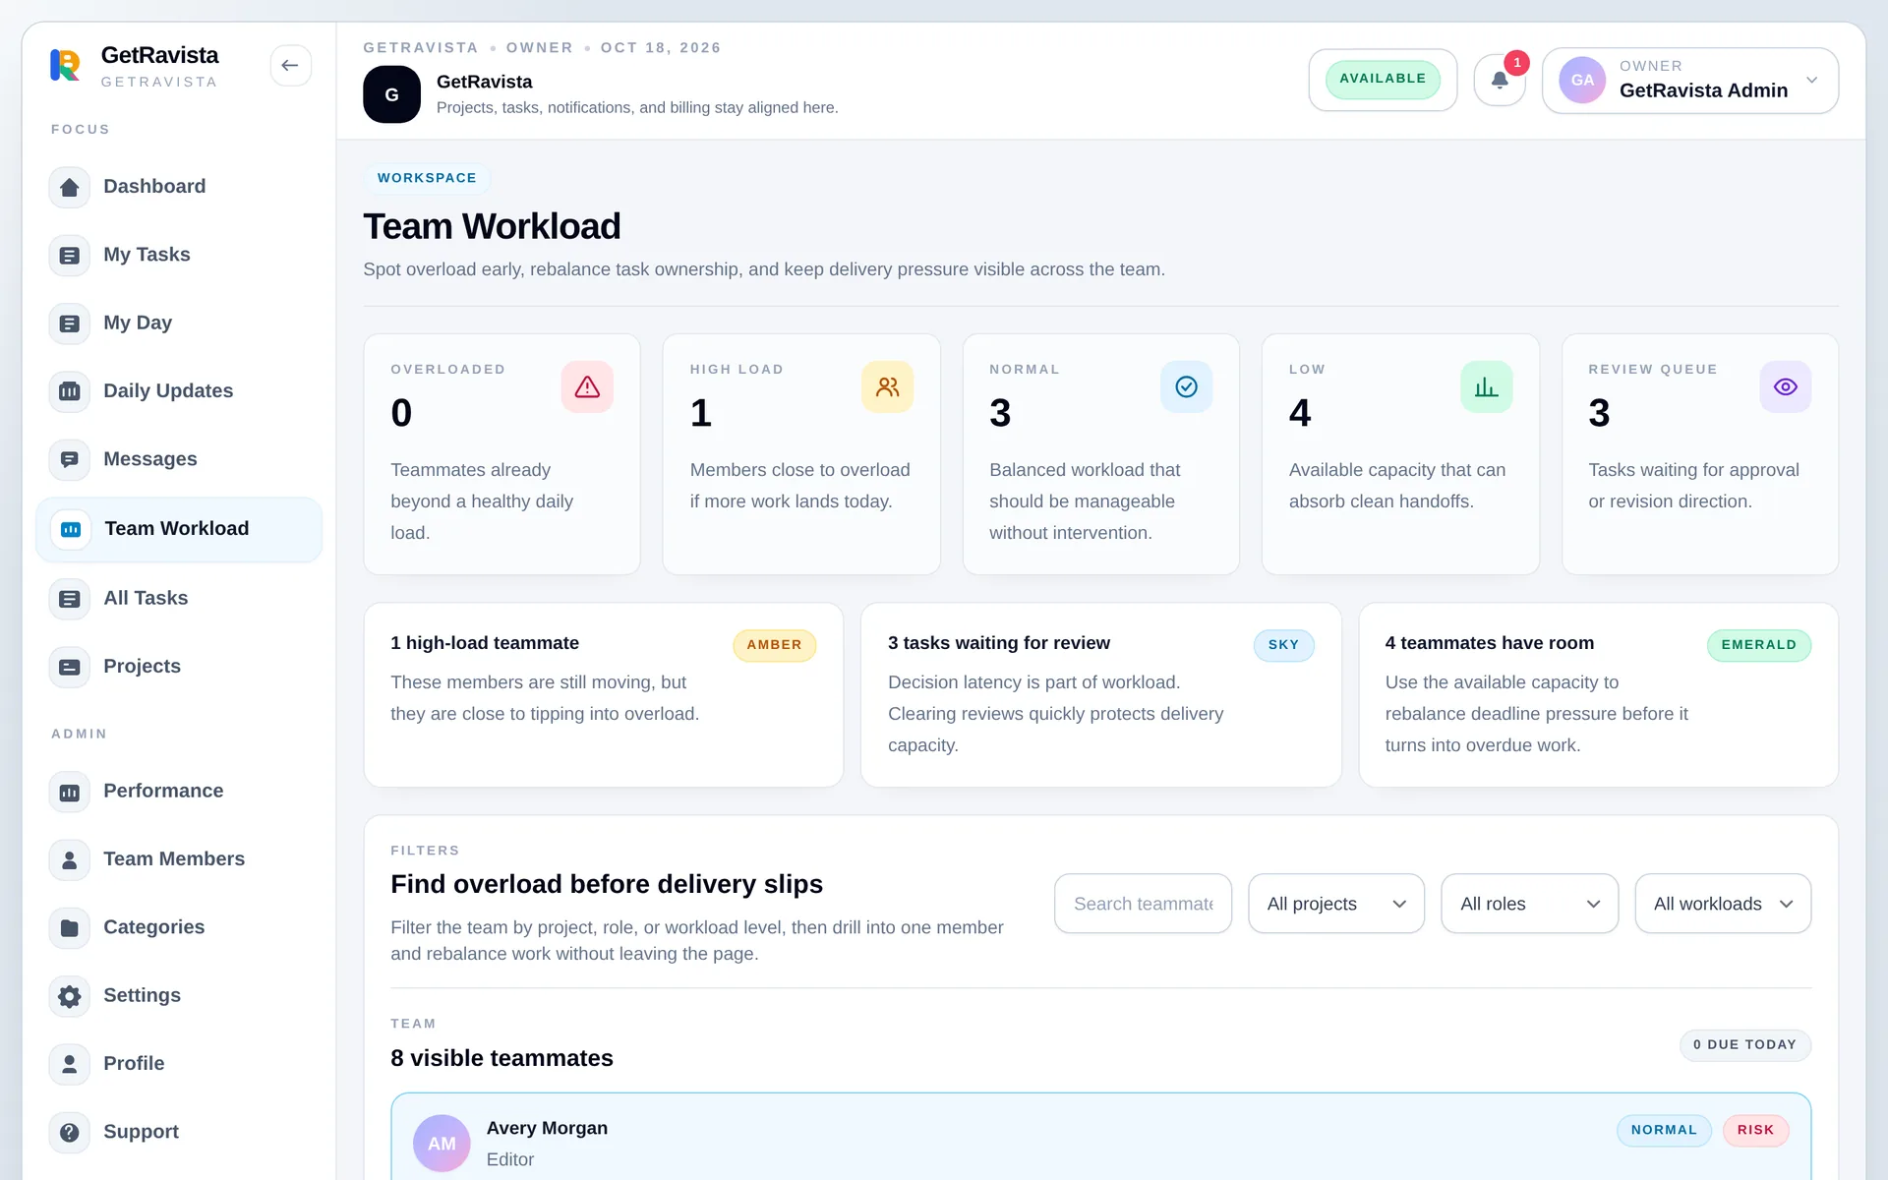Open My Day page

(x=179, y=323)
